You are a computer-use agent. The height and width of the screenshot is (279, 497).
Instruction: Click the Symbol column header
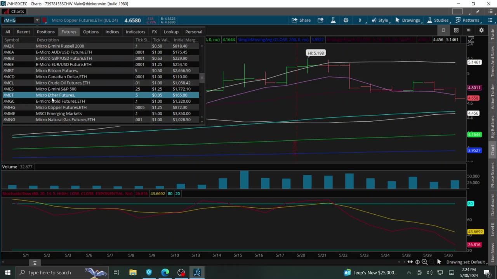pos(19,40)
